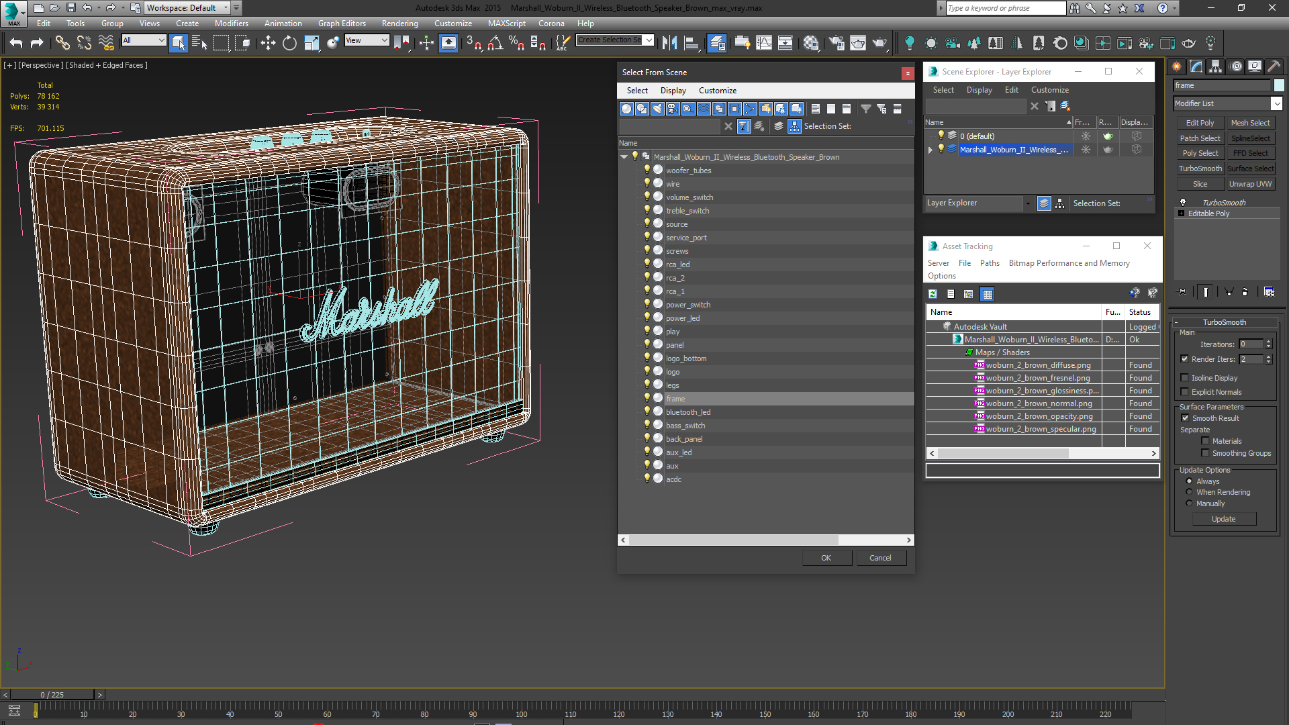Toggle Percent Snap in the toolbar
Image resolution: width=1289 pixels, height=725 pixels.
click(x=516, y=43)
